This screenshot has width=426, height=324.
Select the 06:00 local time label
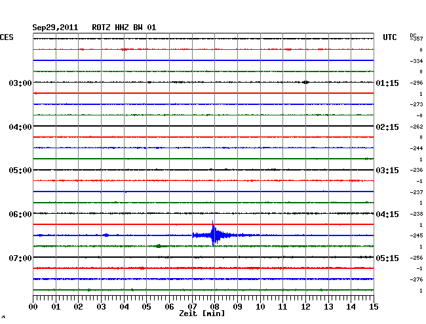[x=20, y=214]
